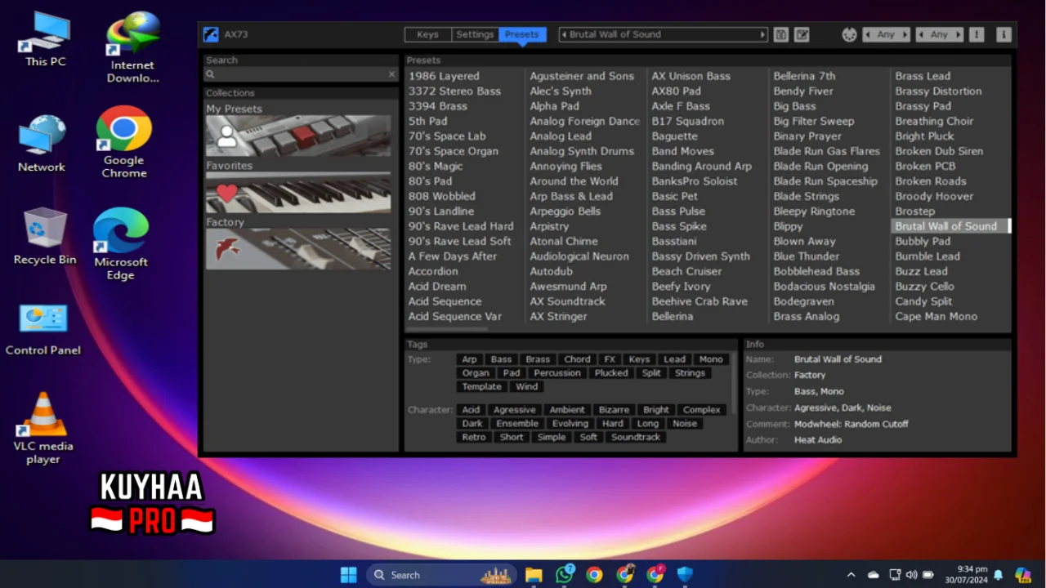Viewport: 1046px width, 588px height.
Task: Click the AX73 logo icon
Action: click(x=211, y=34)
